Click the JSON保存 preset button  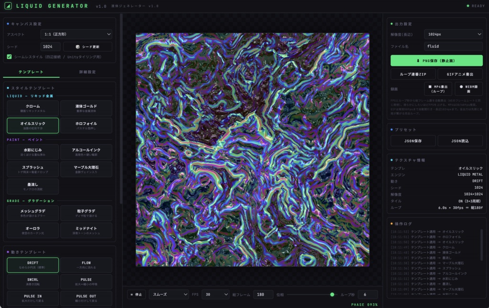coord(413,141)
